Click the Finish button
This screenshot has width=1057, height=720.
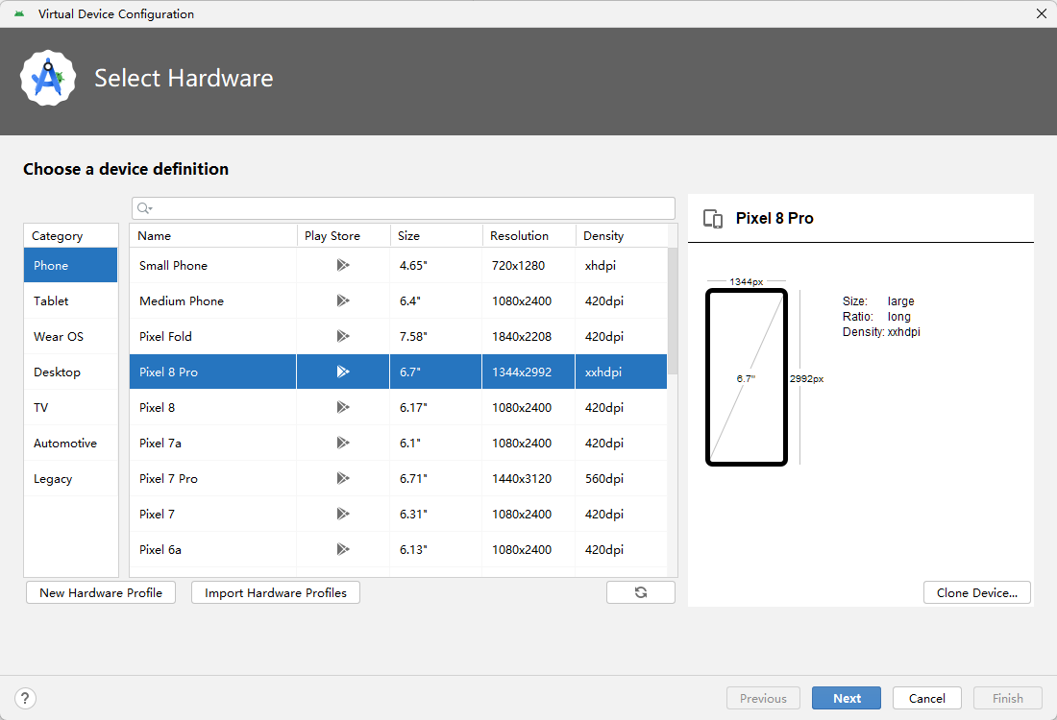[x=1008, y=699]
